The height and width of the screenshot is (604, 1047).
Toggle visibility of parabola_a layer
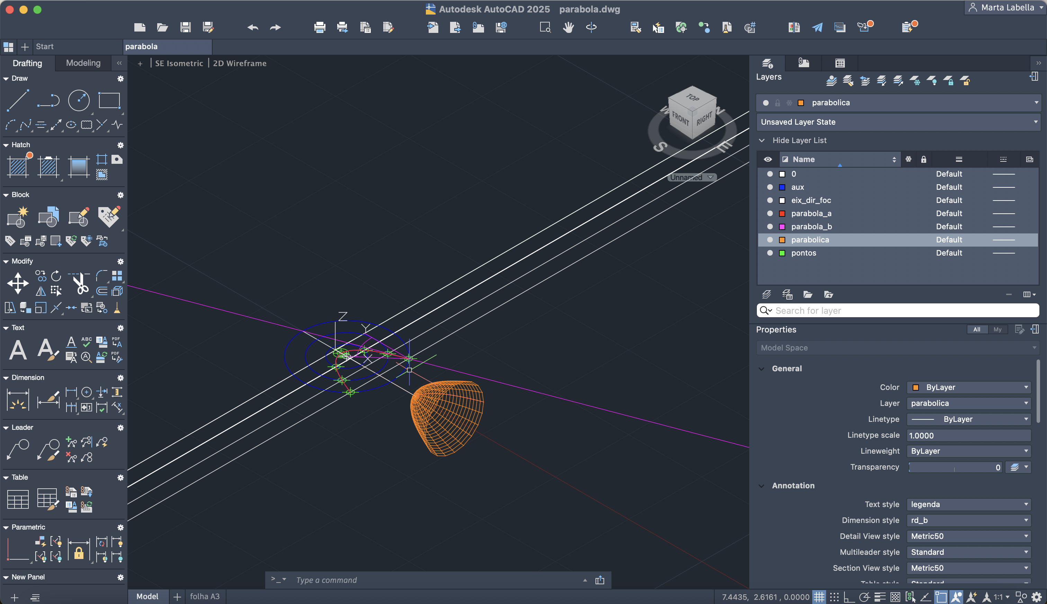(770, 213)
